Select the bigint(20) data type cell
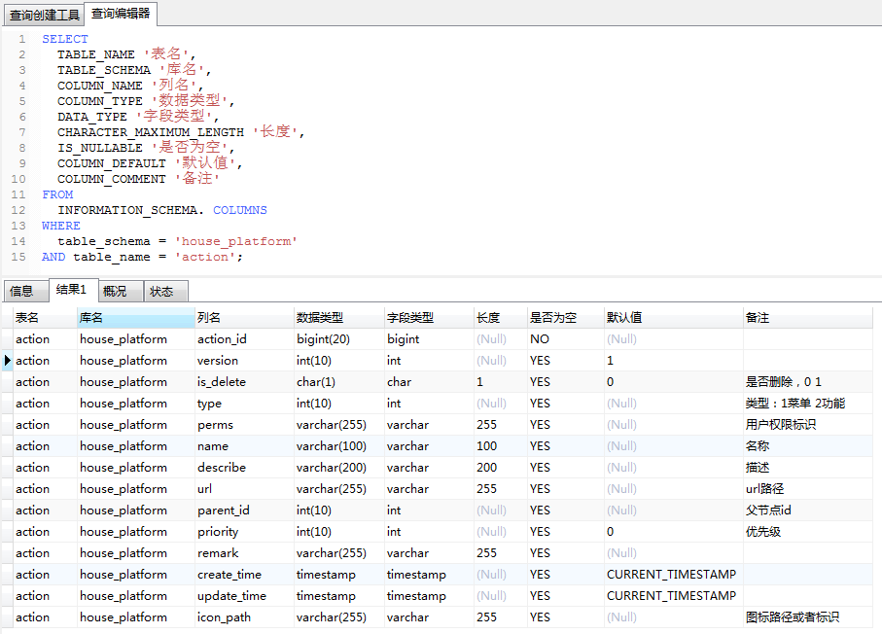This screenshot has width=882, height=634. click(x=339, y=339)
